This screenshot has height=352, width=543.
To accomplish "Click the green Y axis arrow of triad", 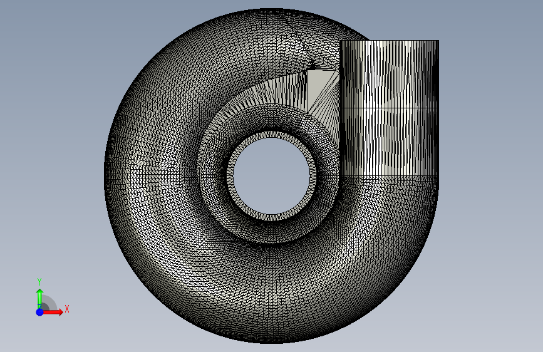I will (39, 298).
